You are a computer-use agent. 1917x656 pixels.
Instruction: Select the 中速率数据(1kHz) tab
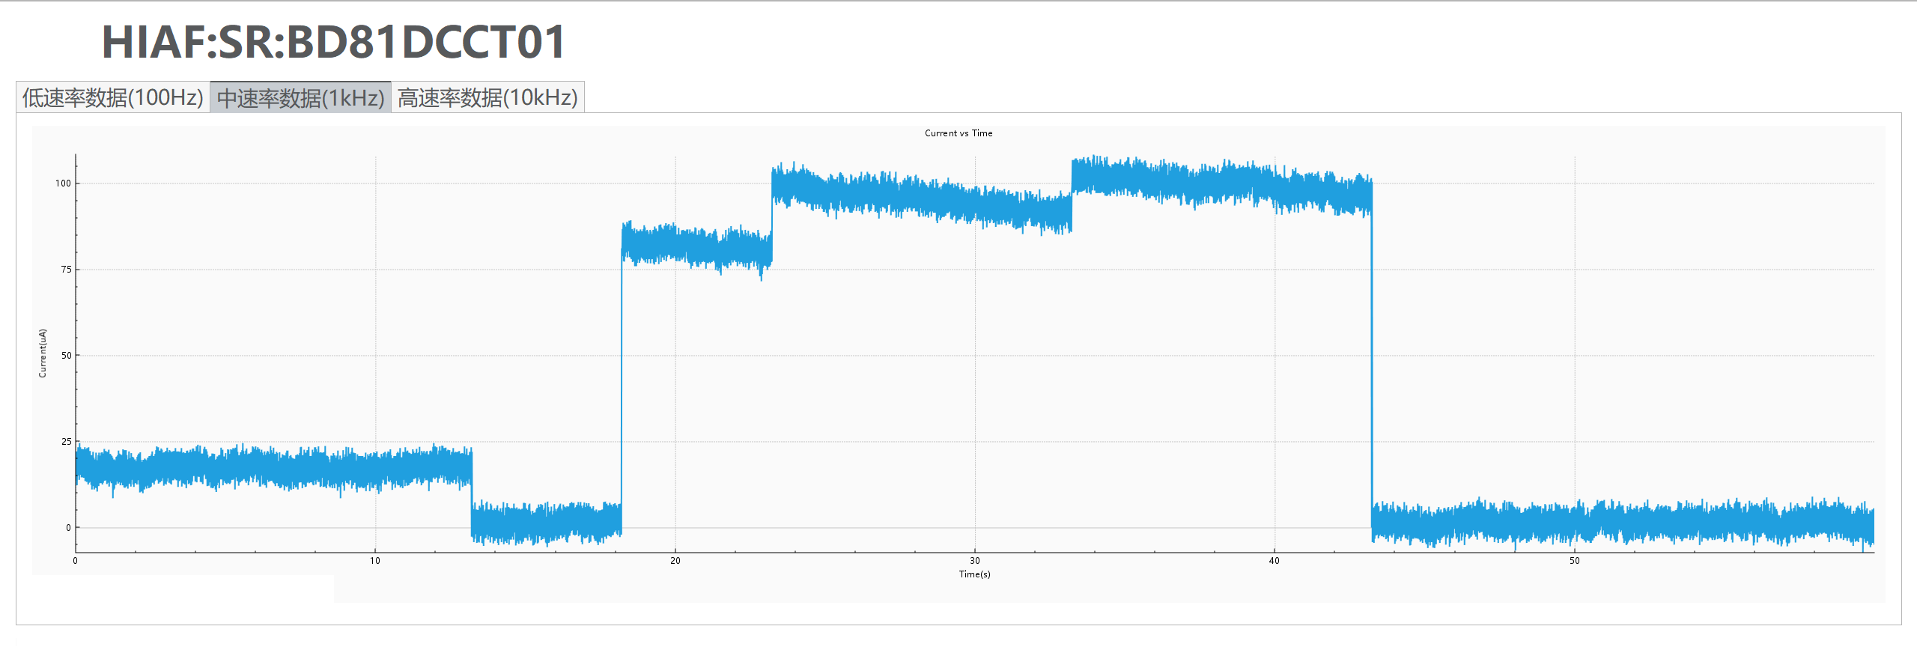[300, 97]
